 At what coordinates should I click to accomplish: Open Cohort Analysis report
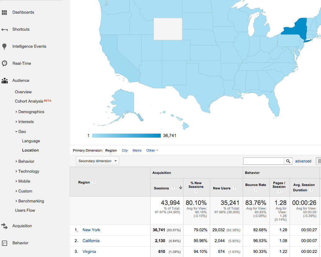(x=29, y=101)
